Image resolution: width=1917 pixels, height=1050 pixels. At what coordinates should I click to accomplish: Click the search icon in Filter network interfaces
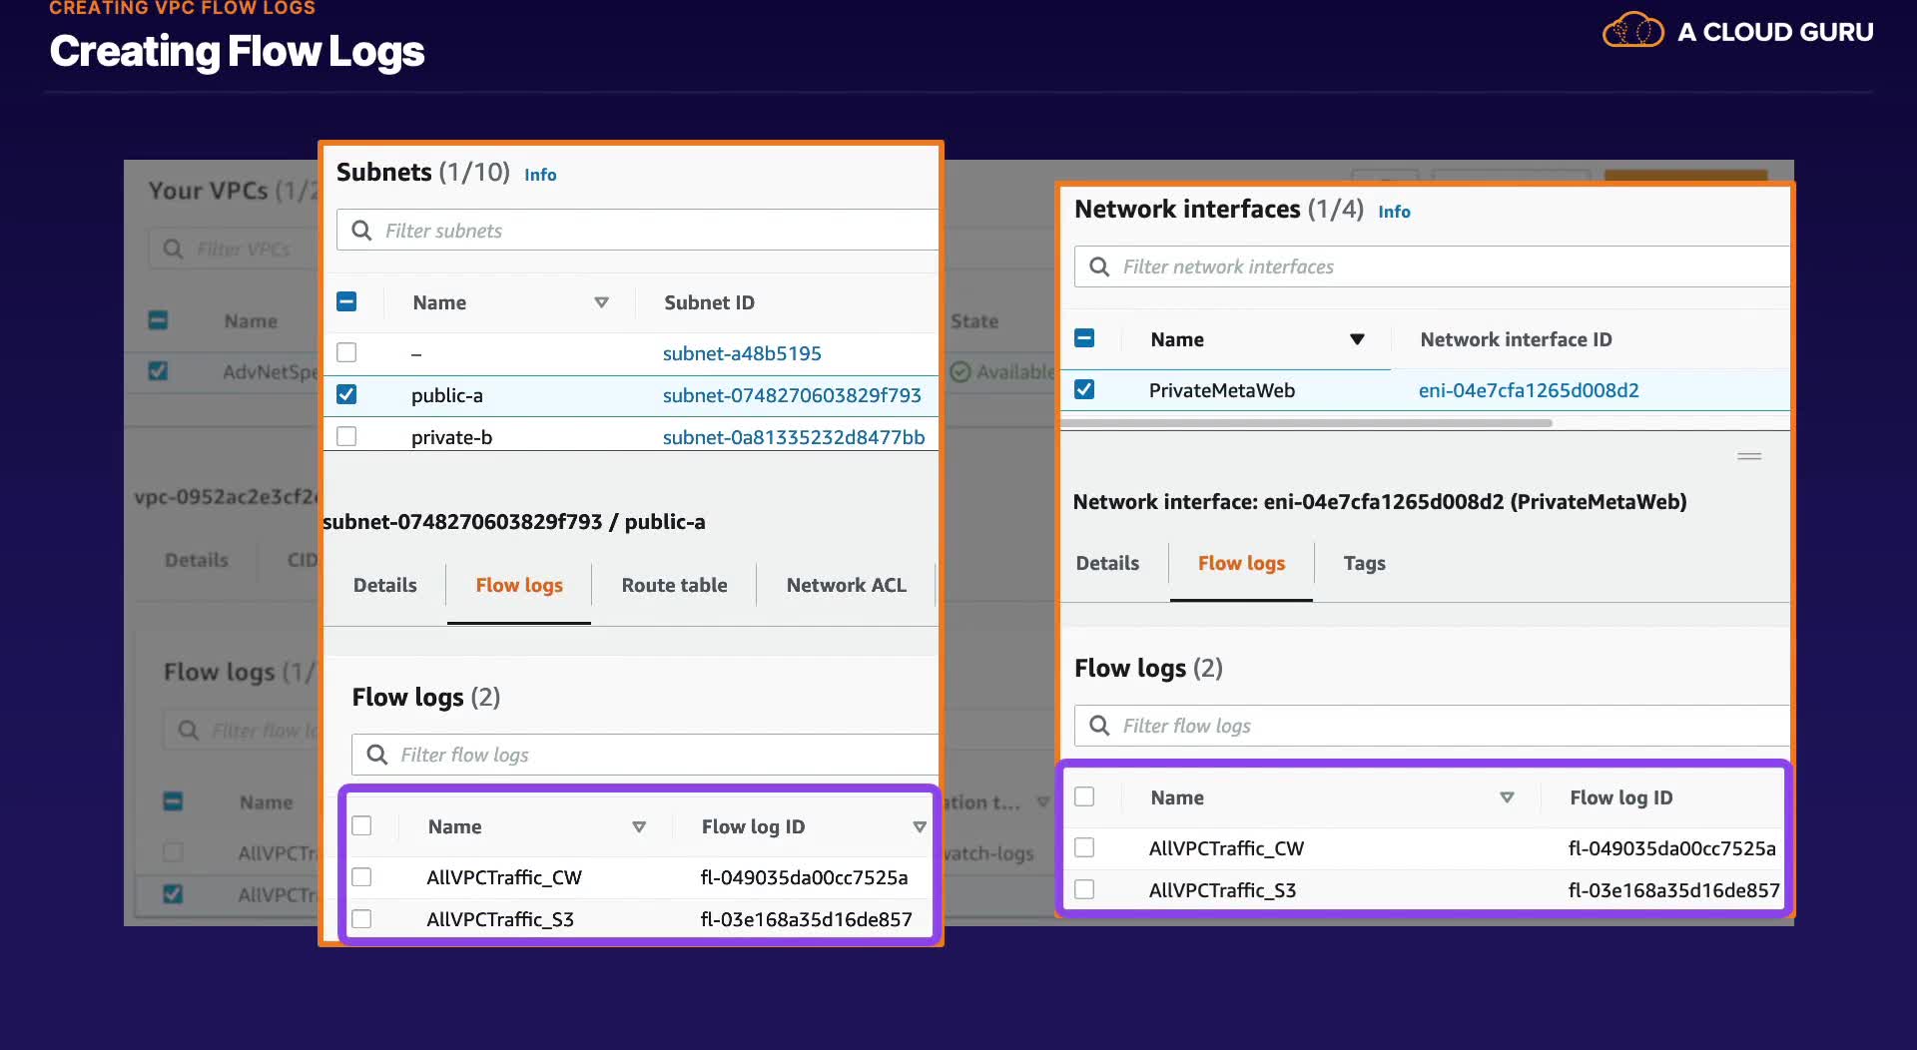(x=1099, y=266)
